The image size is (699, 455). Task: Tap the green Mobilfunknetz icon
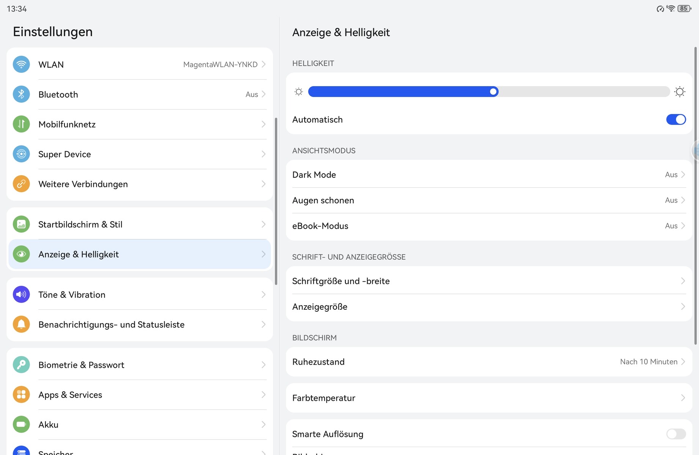21,124
